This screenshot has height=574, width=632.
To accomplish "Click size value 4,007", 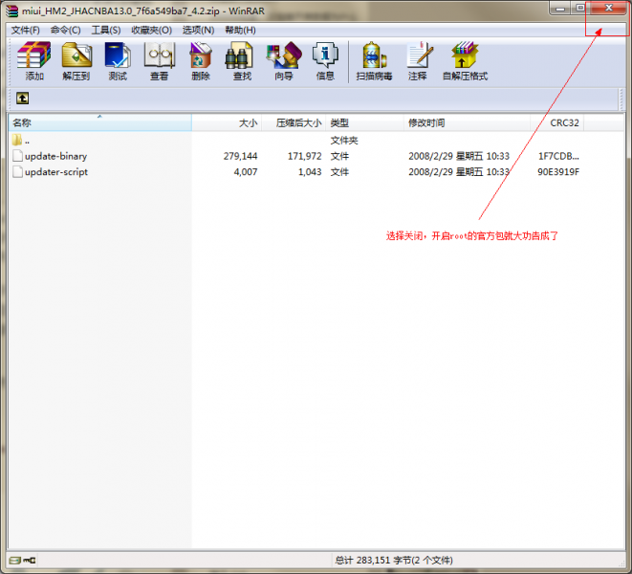I will point(246,172).
